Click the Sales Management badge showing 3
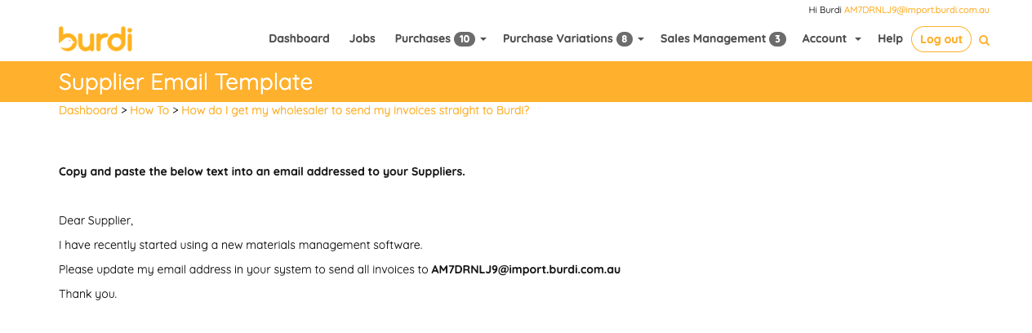Image resolution: width=1032 pixels, height=333 pixels. click(x=777, y=39)
